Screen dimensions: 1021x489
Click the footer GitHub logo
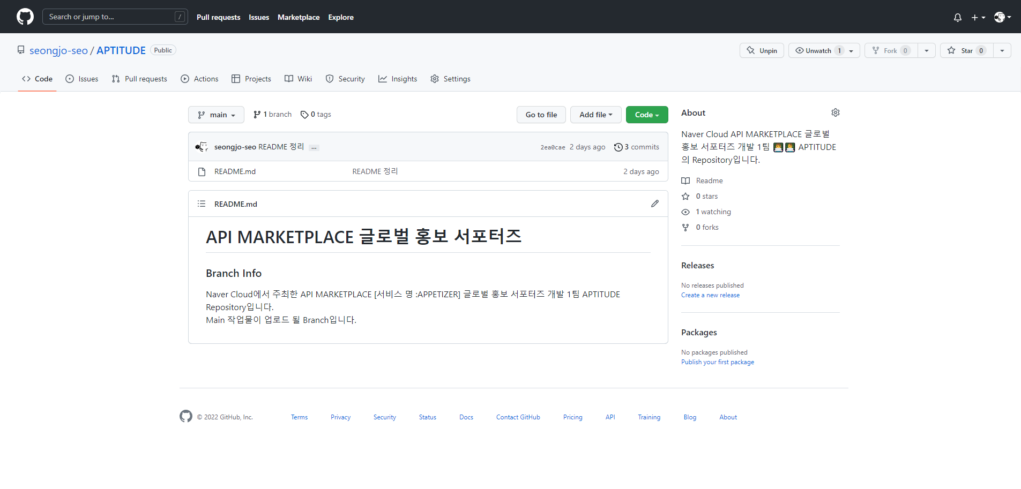click(x=186, y=416)
